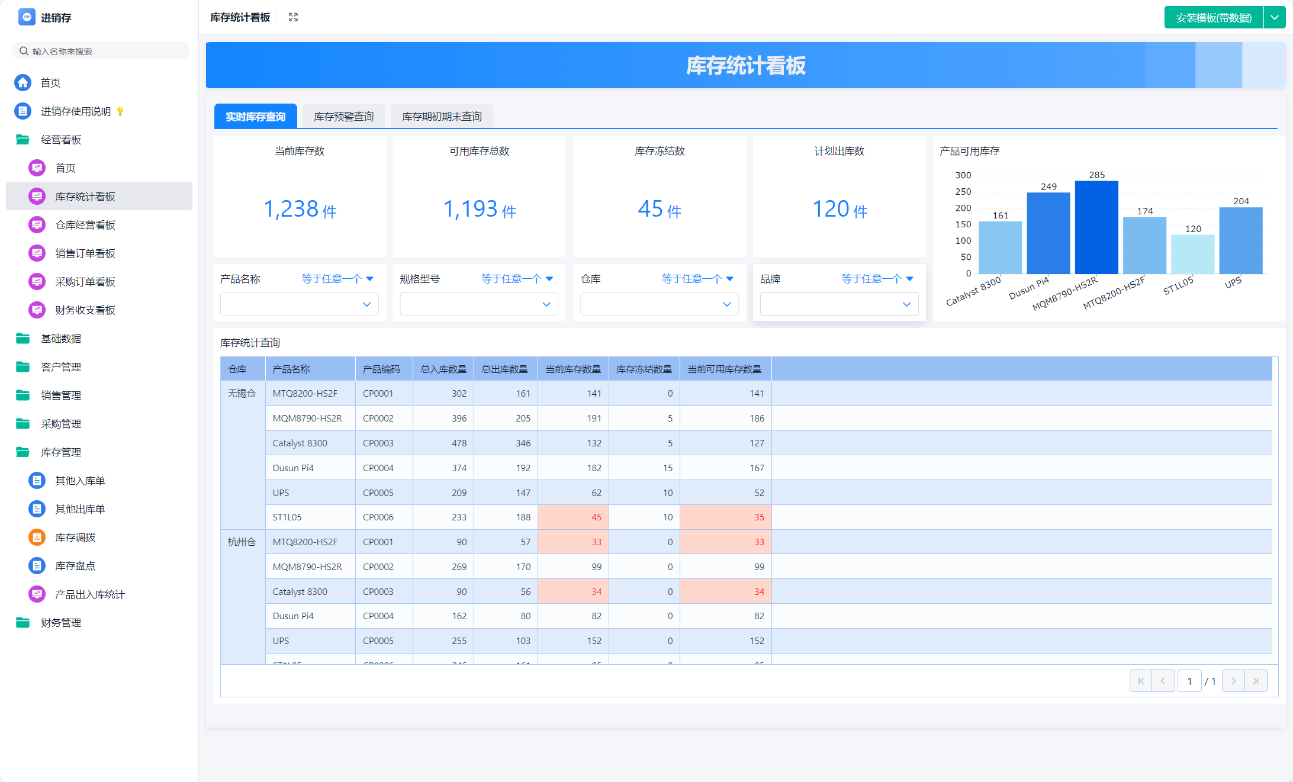Switch to 库存期初期末查询 tab
1293x782 pixels.
coord(442,117)
